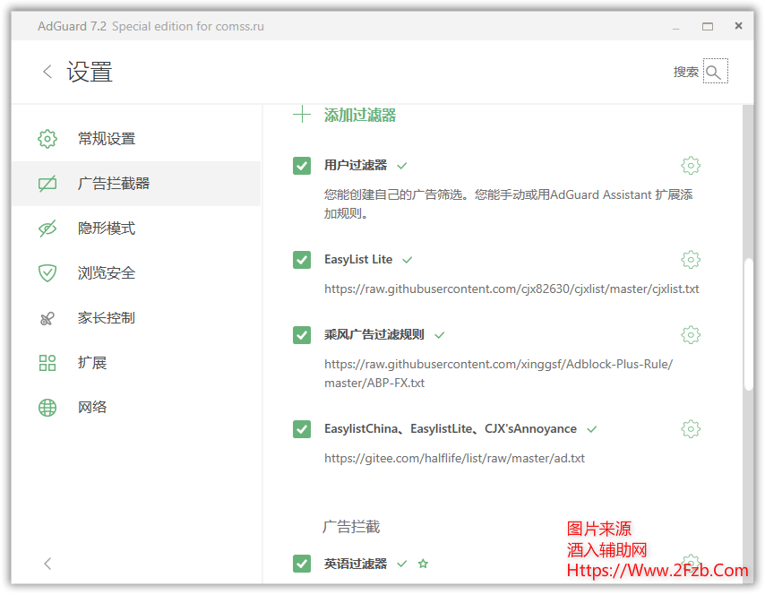765x595 pixels.
Task: Click the gitee.com halflife ad.txt URL
Action: 455,458
